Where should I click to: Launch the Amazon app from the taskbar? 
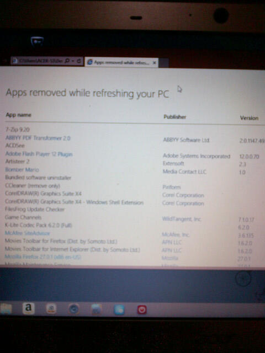pos(28,308)
